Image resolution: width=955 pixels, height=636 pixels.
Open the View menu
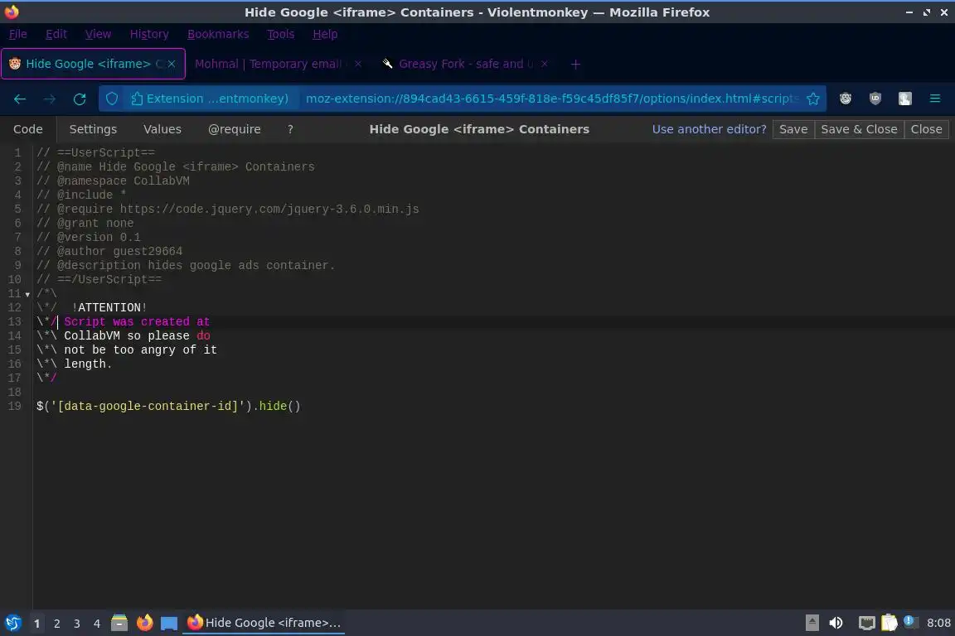98,34
